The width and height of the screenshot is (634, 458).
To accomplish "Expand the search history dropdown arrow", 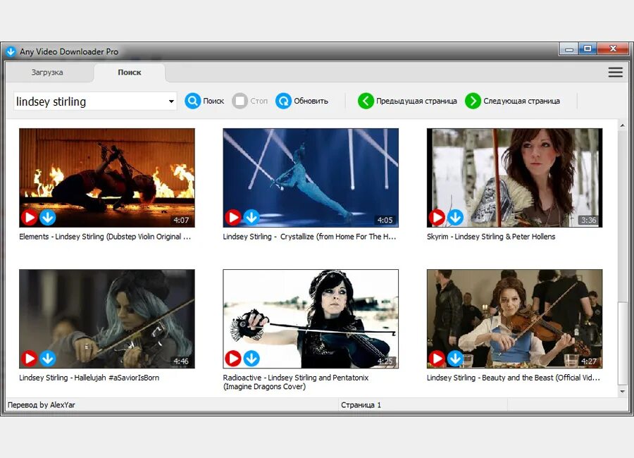I will [171, 101].
